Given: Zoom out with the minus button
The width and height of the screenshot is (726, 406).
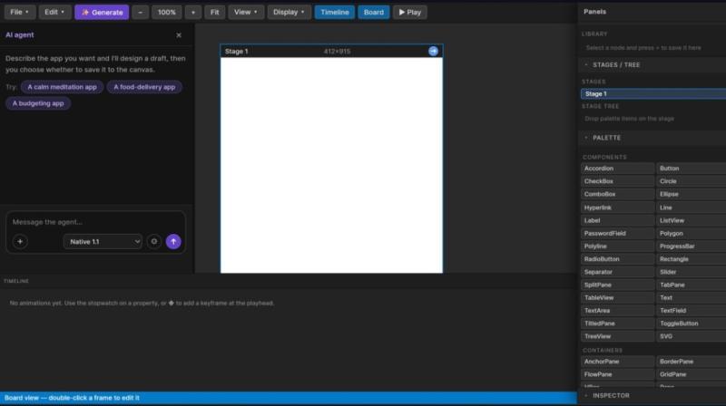Looking at the screenshot, I should [x=141, y=12].
